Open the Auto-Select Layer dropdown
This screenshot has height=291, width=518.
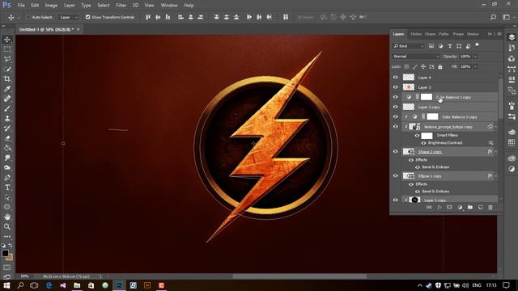coord(69,17)
